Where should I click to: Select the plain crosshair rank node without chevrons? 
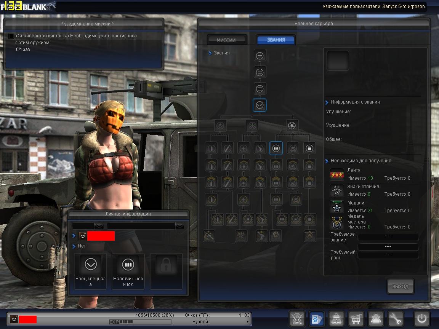pos(243,148)
